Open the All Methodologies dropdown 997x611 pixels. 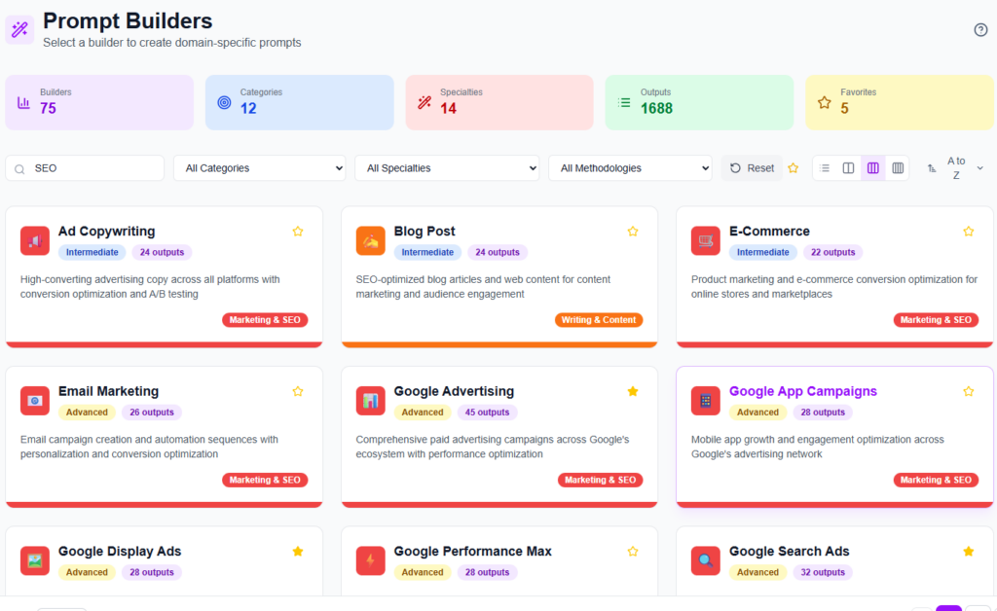tap(630, 167)
